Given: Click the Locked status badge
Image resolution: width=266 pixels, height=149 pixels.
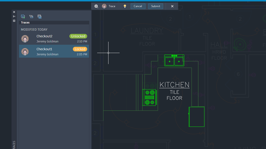Looking at the screenshot, I should (80, 49).
